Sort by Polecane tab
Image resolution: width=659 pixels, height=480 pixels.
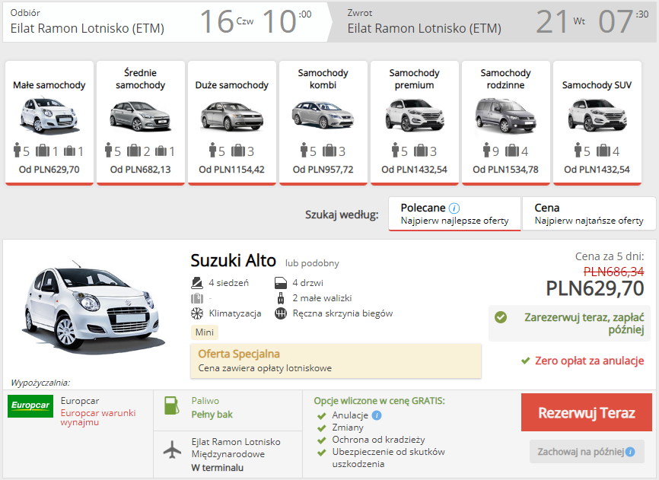coord(454,213)
